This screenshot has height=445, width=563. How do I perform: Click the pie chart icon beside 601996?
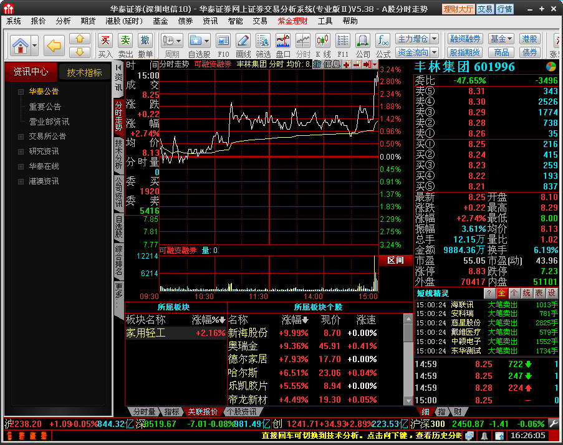click(x=551, y=67)
